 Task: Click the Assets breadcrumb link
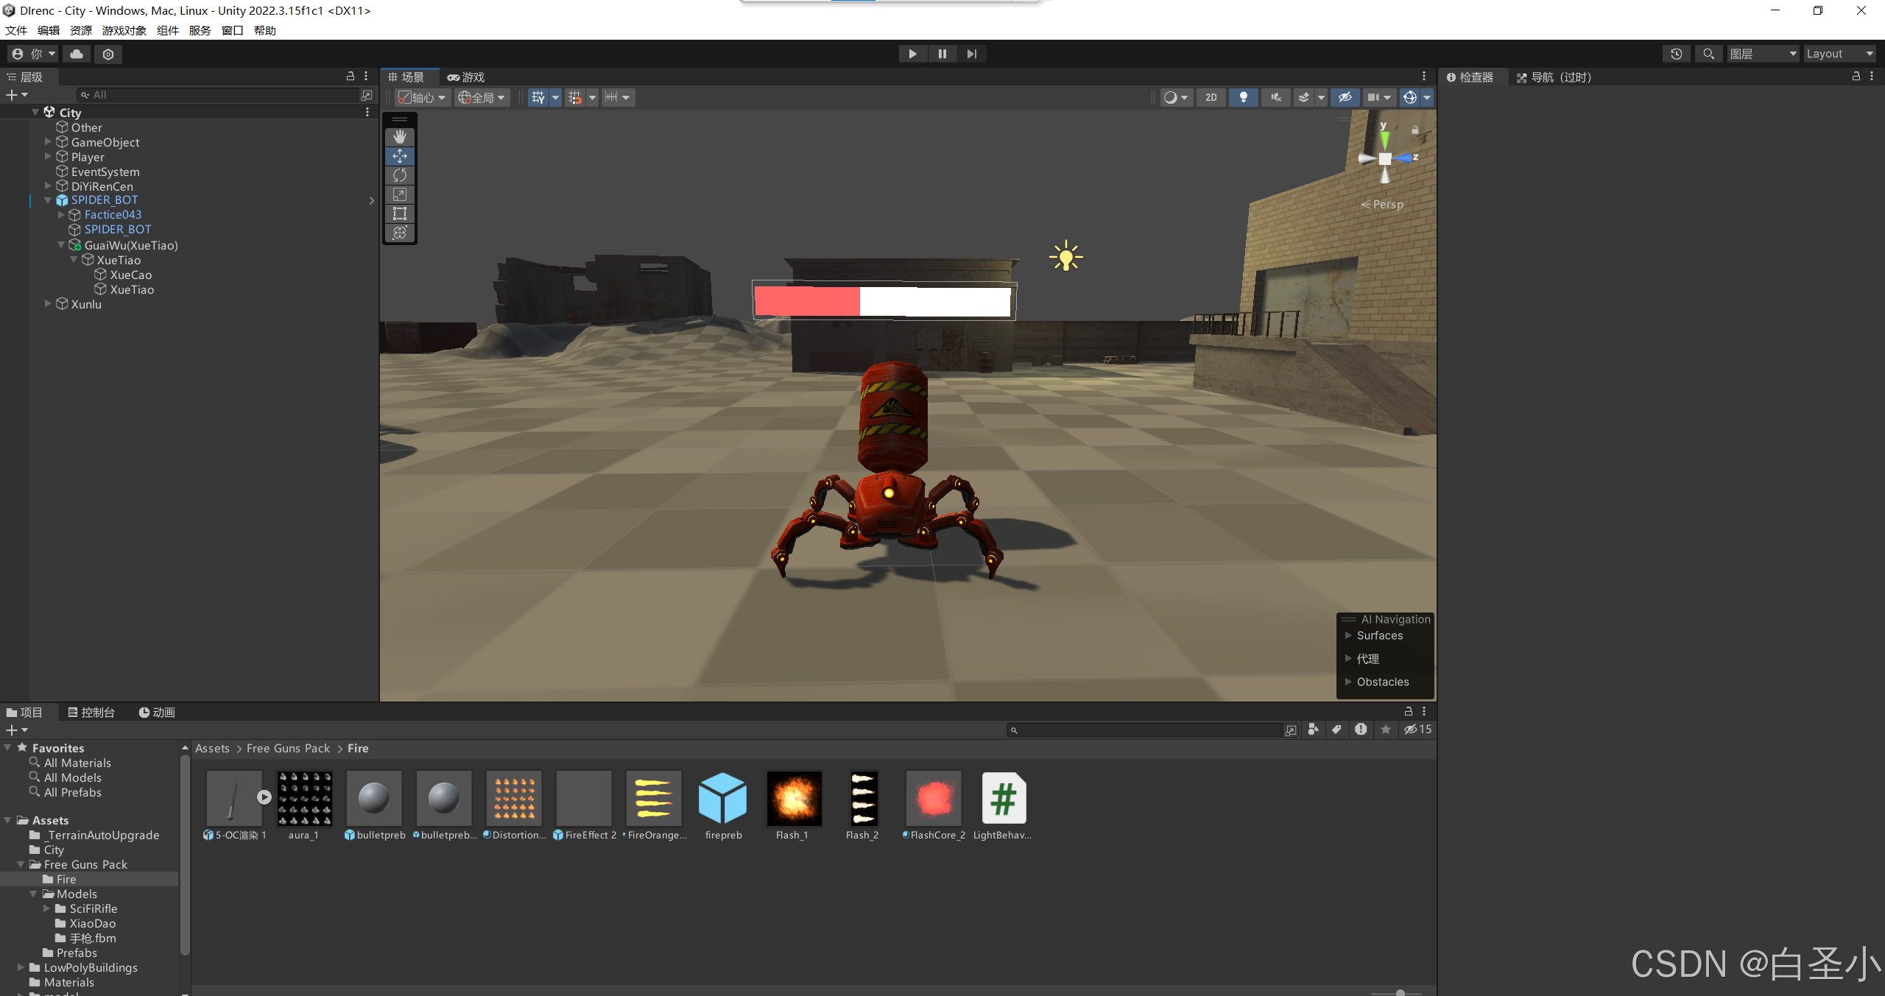(212, 748)
